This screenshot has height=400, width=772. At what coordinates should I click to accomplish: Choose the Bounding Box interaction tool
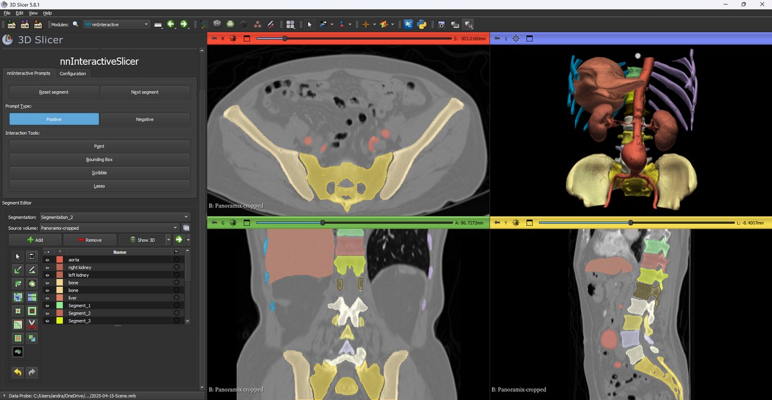100,159
